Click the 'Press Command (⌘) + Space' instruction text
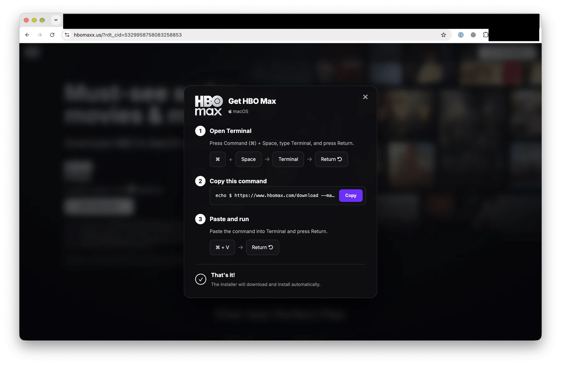The image size is (561, 366). (282, 143)
